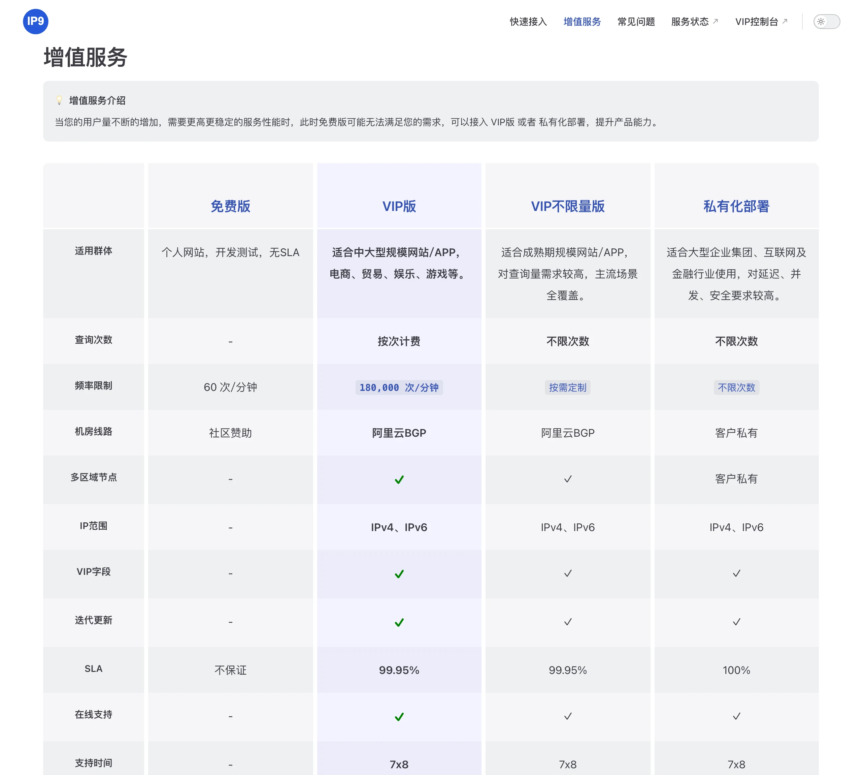Viewport: 862px width, 775px height.
Task: Click the 多区域节点 row label
Action: point(93,477)
